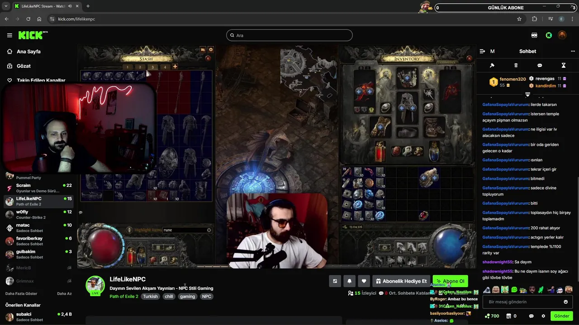Screen dimensions: 579x325
Task: Follow channel with the heart icon
Action: [364, 281]
